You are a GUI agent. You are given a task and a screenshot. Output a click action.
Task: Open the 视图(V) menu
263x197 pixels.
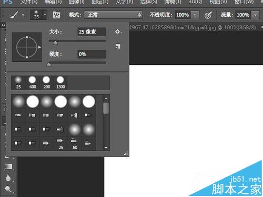point(218,2)
